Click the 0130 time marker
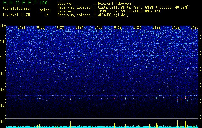 pyautogui.click(x=195, y=28)
